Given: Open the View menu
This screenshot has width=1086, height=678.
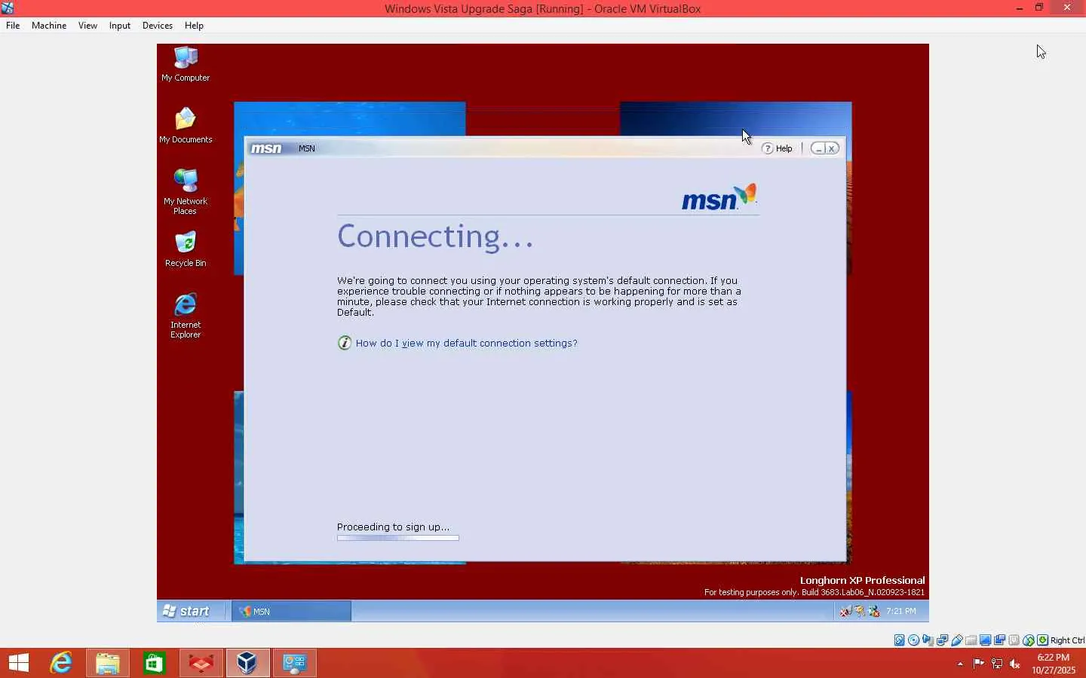Looking at the screenshot, I should (87, 26).
